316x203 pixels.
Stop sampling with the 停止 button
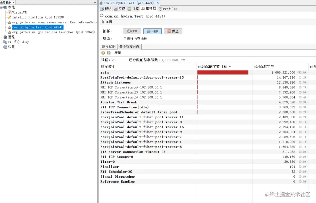coord(173,31)
